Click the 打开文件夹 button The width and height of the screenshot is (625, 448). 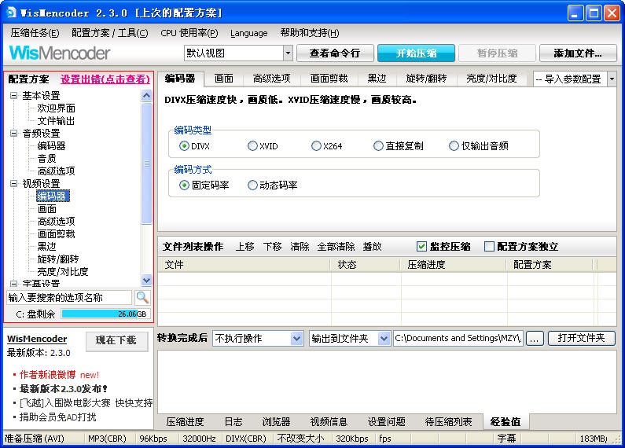581,338
